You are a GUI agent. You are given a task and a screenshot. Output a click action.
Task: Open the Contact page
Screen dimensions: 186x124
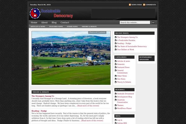click(x=65, y=22)
